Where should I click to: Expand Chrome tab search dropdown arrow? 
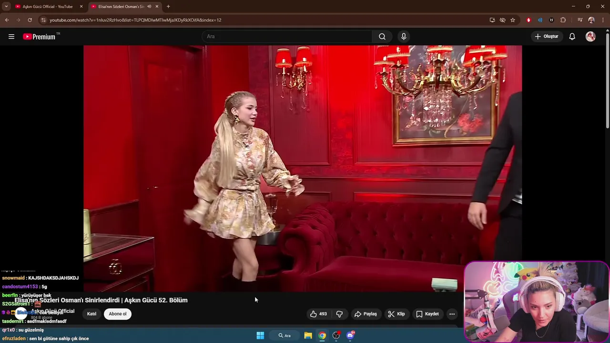click(6, 7)
